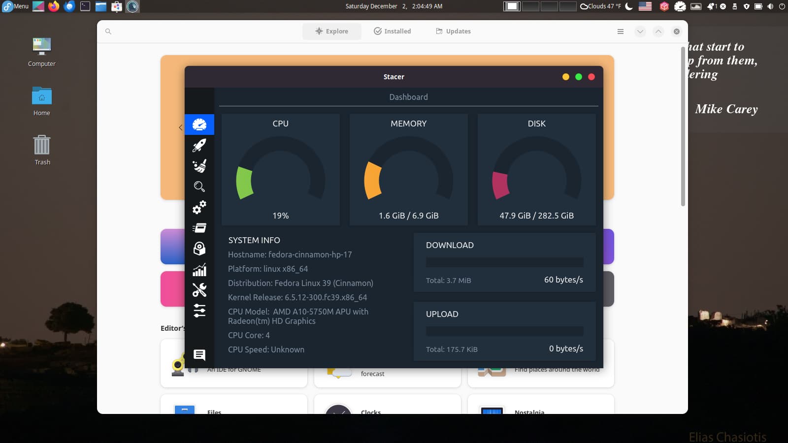Open the hamburger menu in Software window

click(x=621, y=32)
